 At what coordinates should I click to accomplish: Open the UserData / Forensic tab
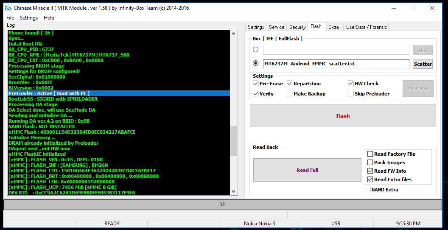pos(366,27)
